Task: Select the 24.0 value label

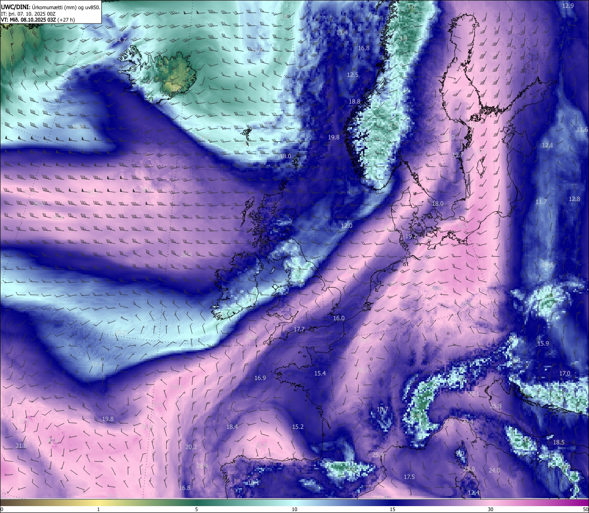Action: [494, 470]
